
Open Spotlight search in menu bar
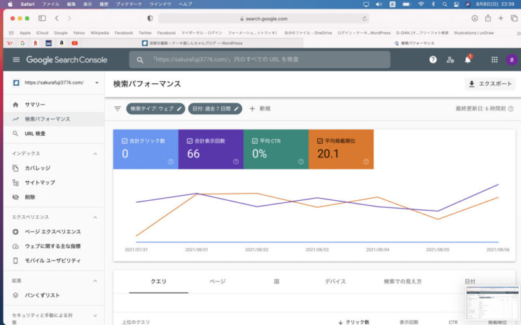click(444, 5)
